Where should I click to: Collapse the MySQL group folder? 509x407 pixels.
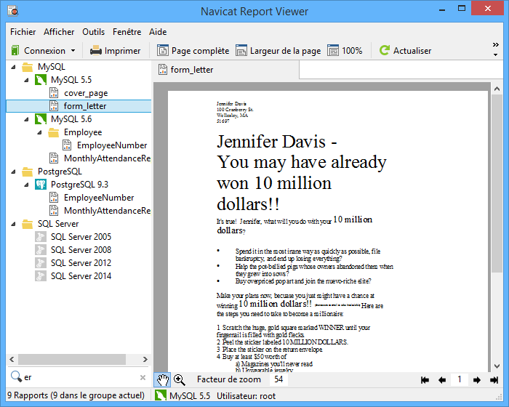[13, 67]
